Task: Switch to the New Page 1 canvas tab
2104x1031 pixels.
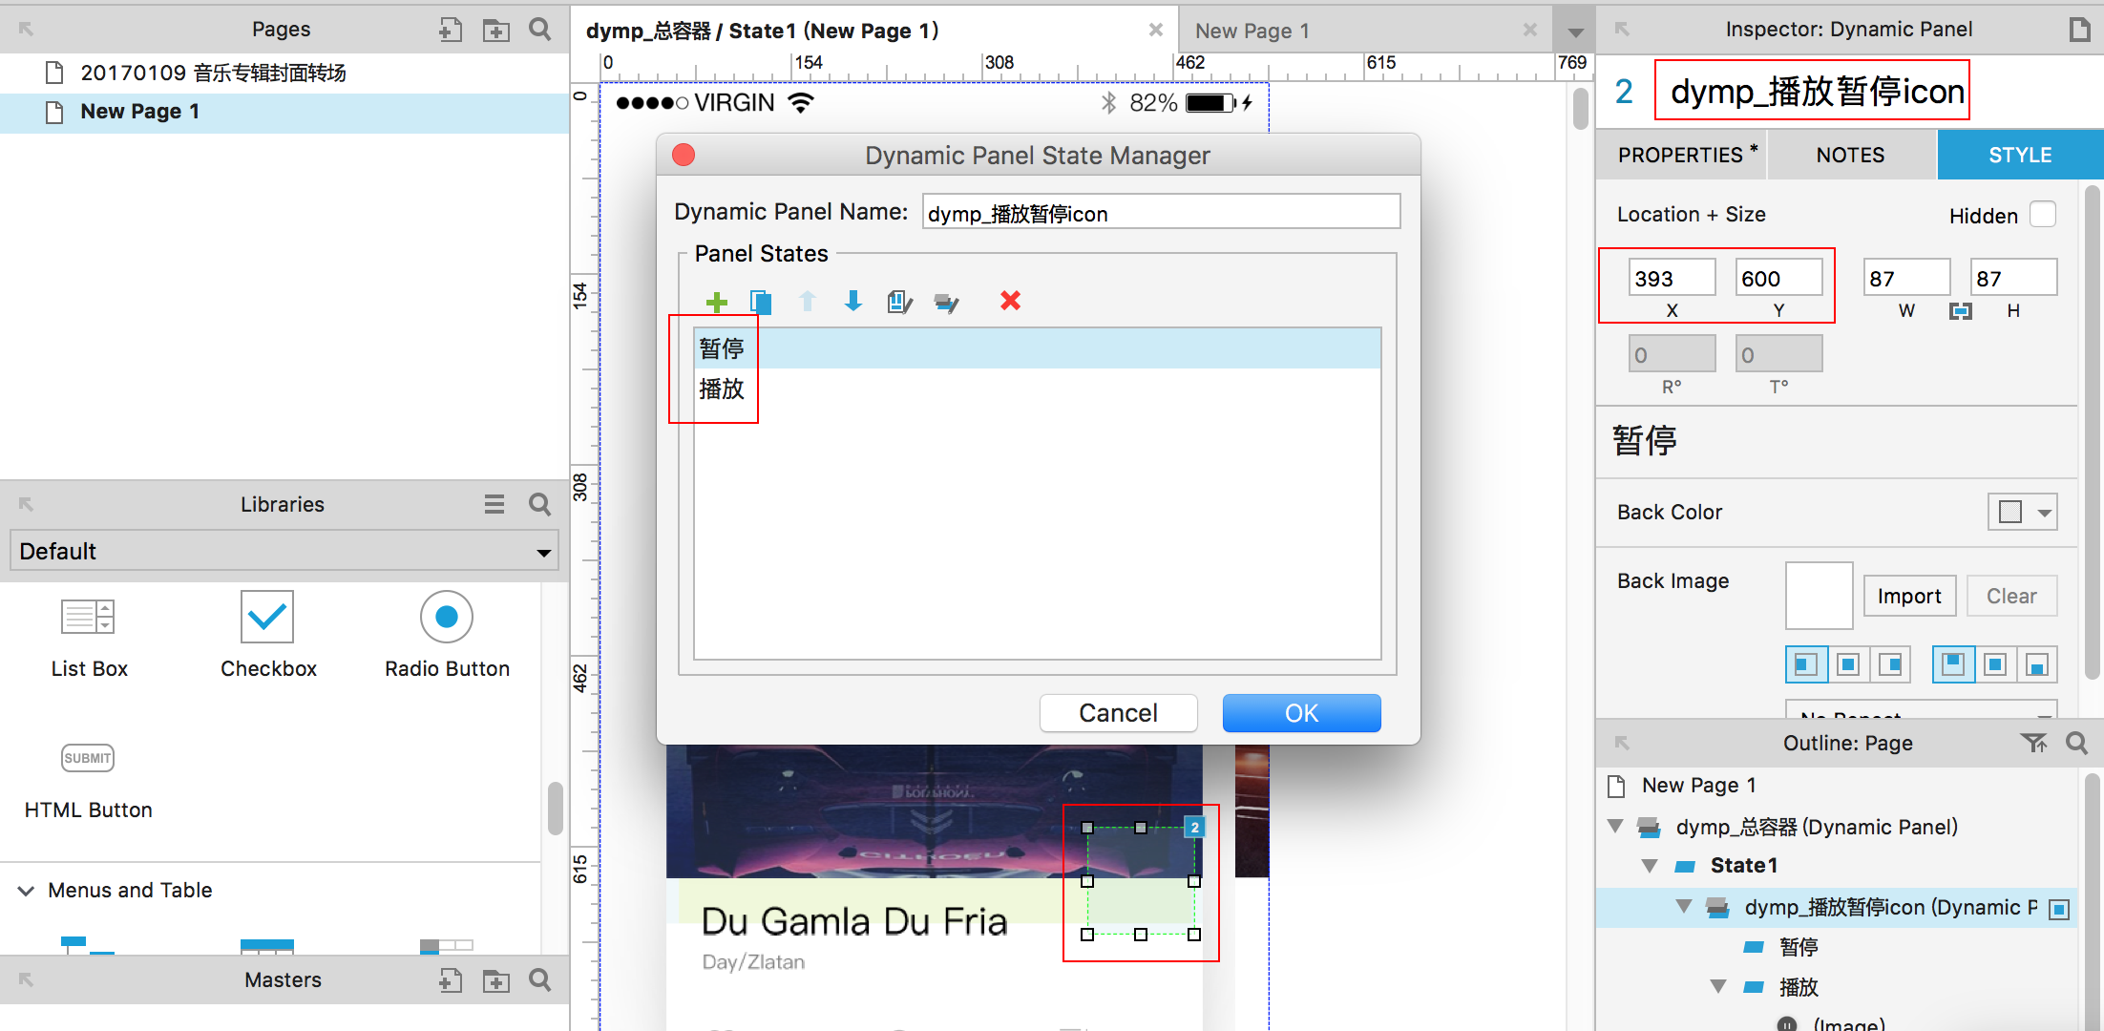Action: (x=1252, y=31)
